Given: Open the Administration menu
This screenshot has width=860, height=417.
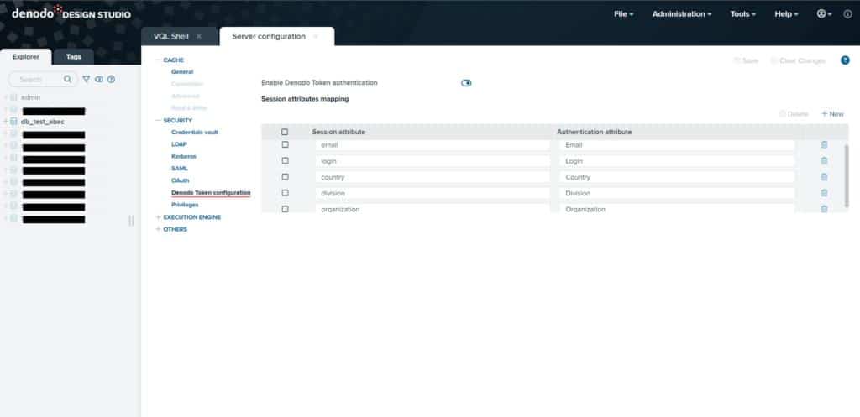Looking at the screenshot, I should point(682,14).
